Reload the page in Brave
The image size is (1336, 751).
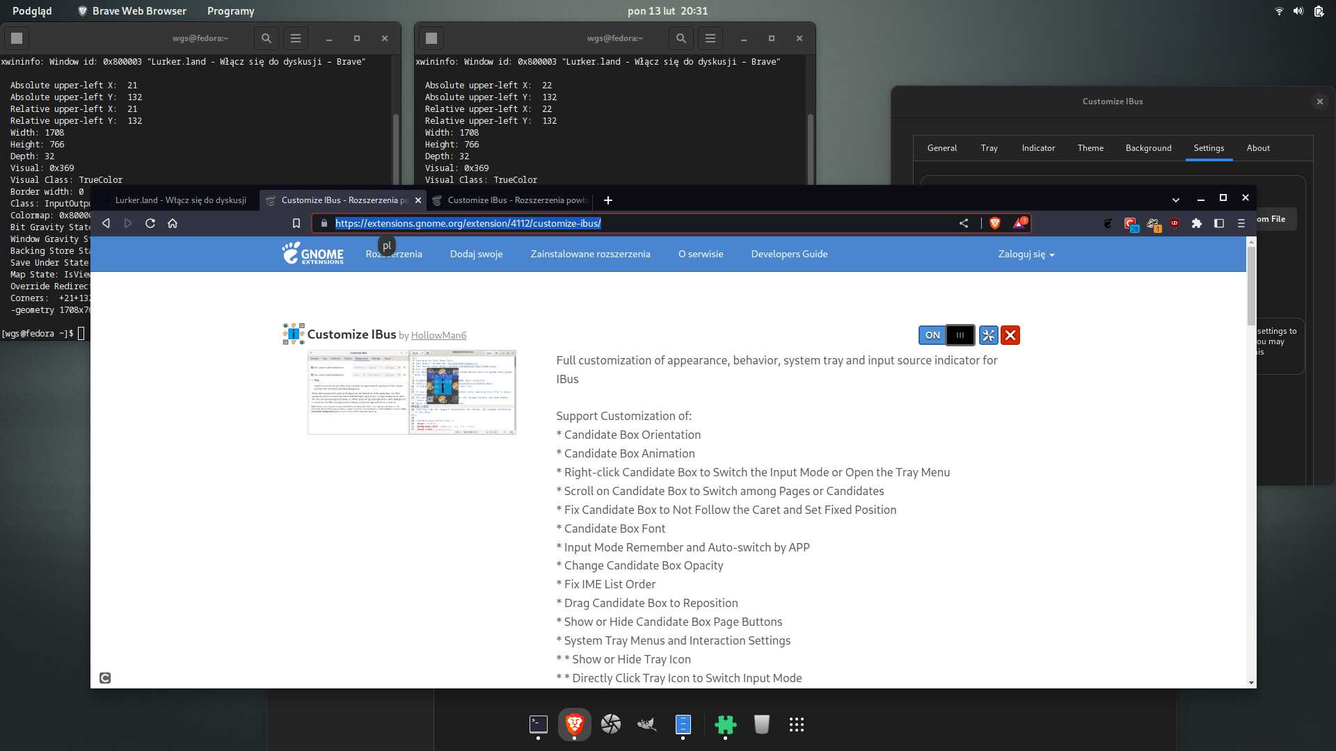150,223
